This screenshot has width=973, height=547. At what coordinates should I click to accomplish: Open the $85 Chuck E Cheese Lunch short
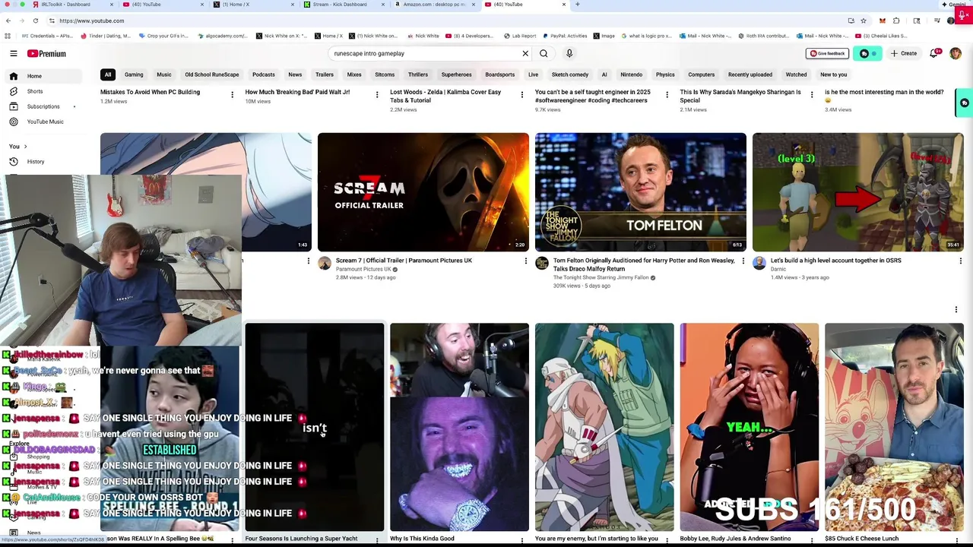coord(895,427)
